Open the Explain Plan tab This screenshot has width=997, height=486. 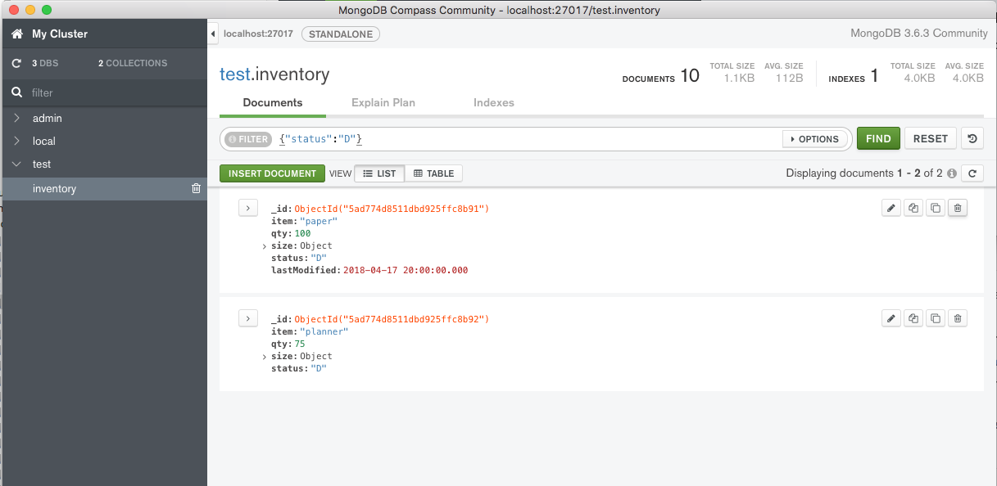pyautogui.click(x=383, y=103)
